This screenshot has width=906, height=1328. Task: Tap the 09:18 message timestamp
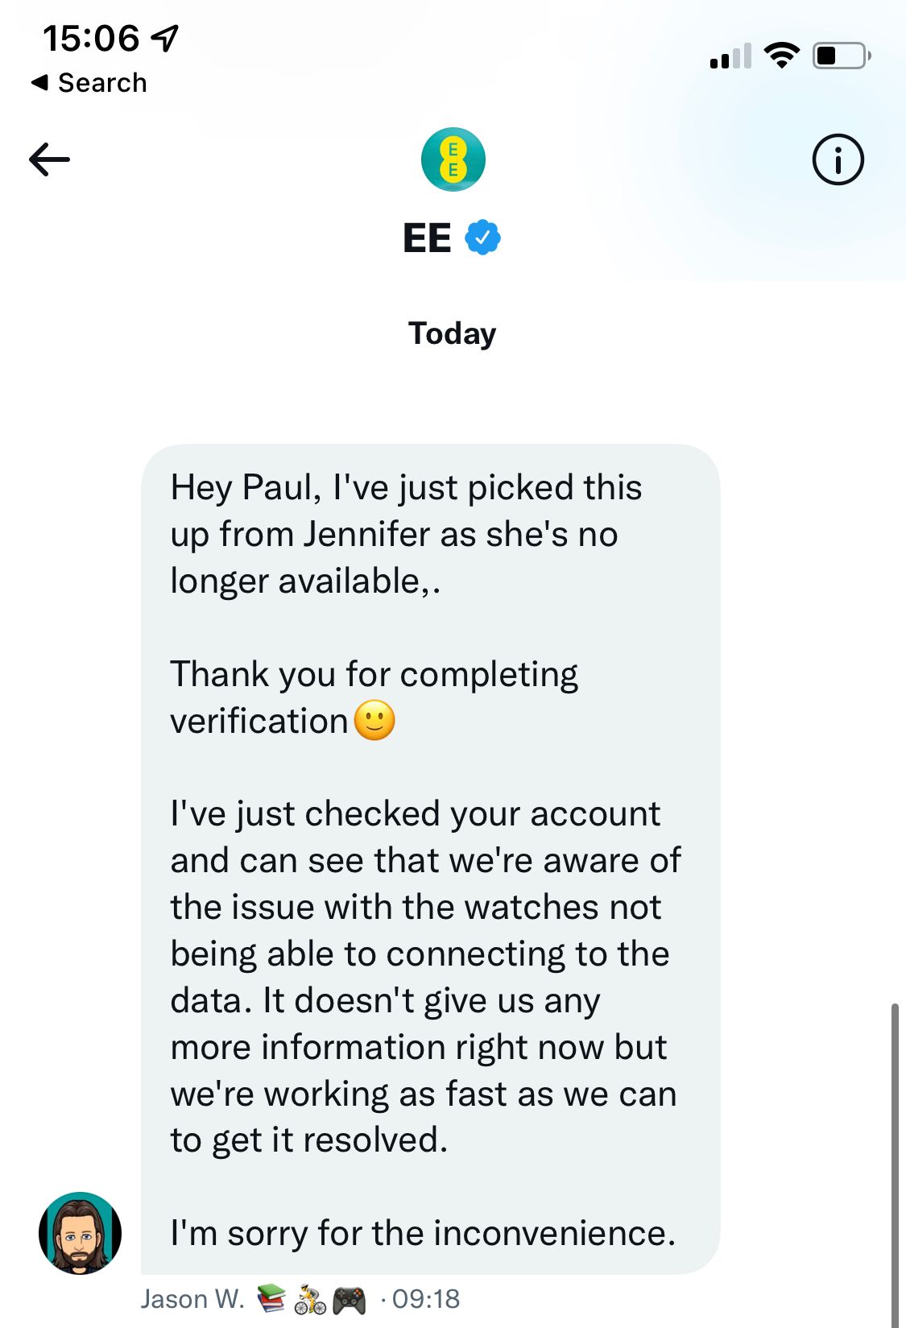pos(426,1299)
